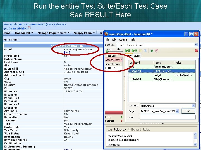Image resolution: width=201 pixels, height=150 pixels.
Task: Open the Manage Requirement menu dropdown
Action: coord(53,33)
